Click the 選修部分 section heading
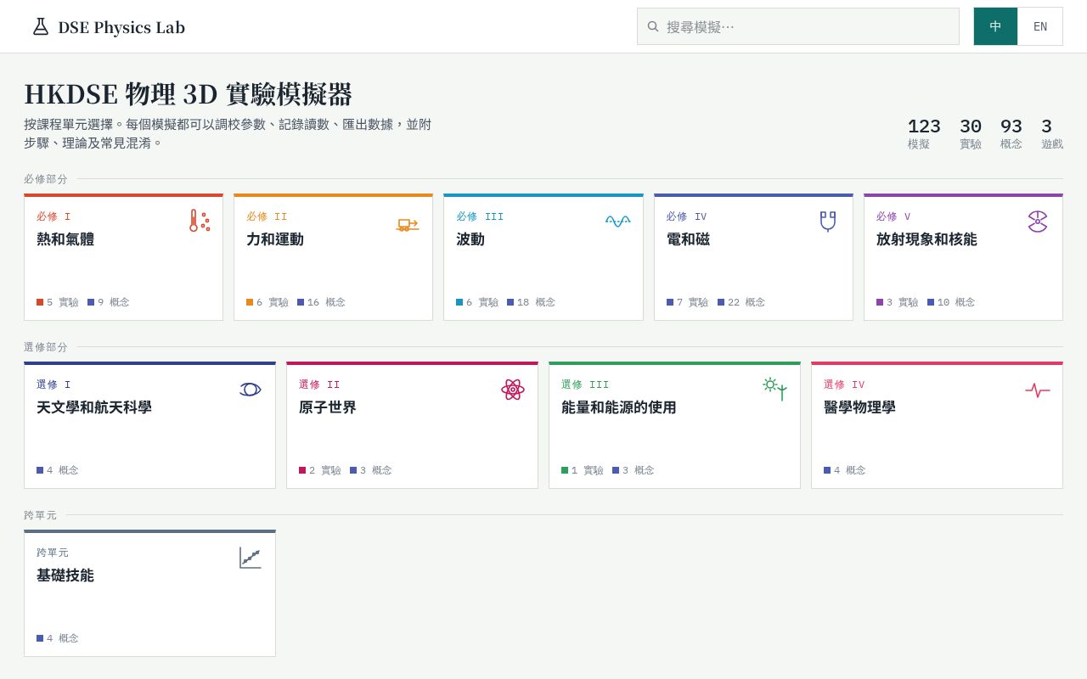Image resolution: width=1087 pixels, height=679 pixels. click(46, 347)
